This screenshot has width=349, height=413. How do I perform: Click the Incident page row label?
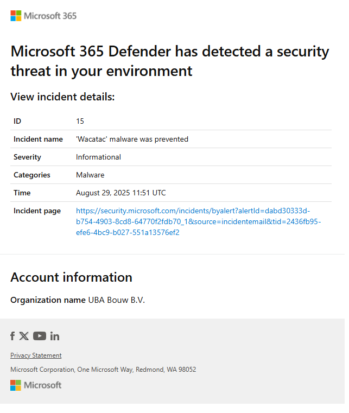coord(37,211)
